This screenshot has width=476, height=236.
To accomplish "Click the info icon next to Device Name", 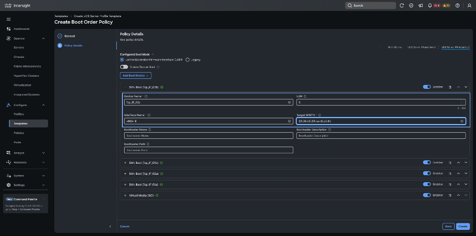I will coord(146,96).
